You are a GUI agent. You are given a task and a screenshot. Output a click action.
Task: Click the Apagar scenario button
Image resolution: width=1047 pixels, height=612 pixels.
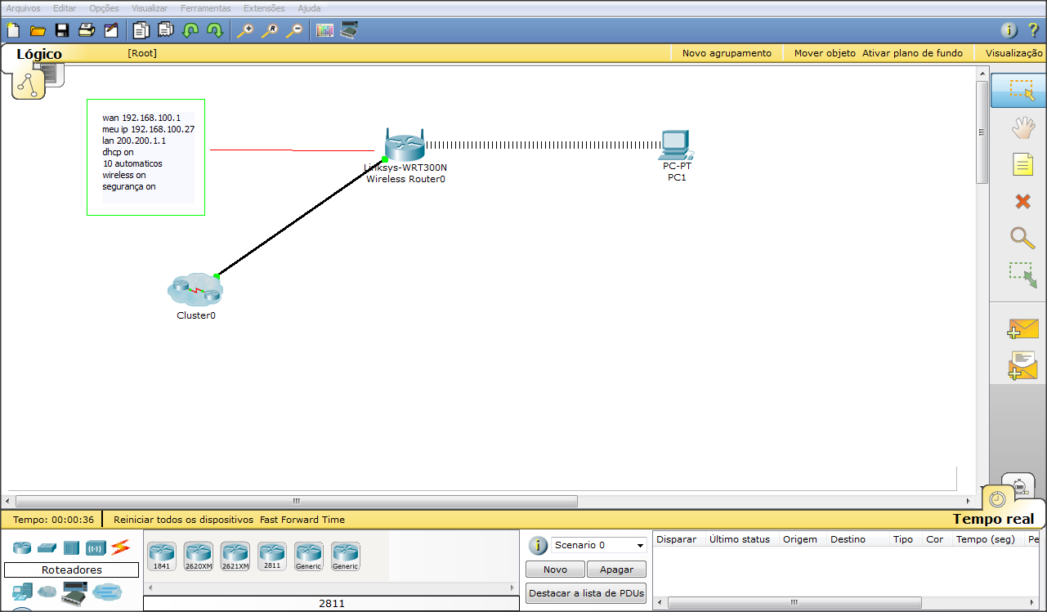click(x=616, y=570)
